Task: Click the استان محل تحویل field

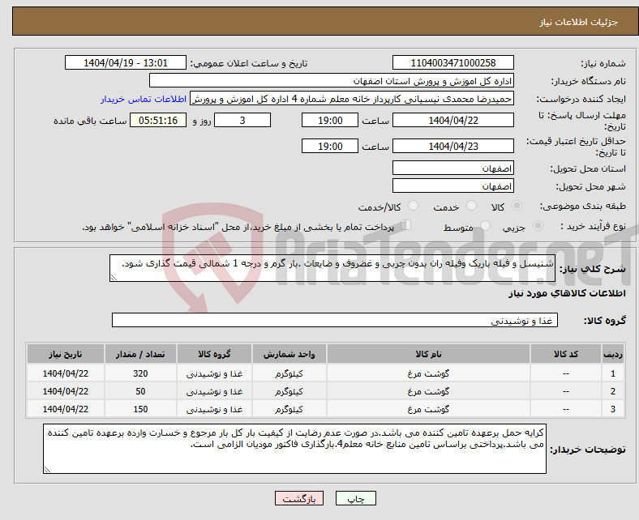Action: (x=452, y=168)
